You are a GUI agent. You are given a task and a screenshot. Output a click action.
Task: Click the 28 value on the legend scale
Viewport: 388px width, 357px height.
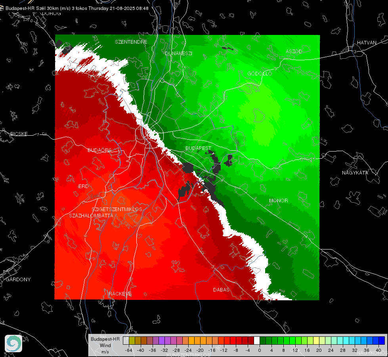(342, 350)
